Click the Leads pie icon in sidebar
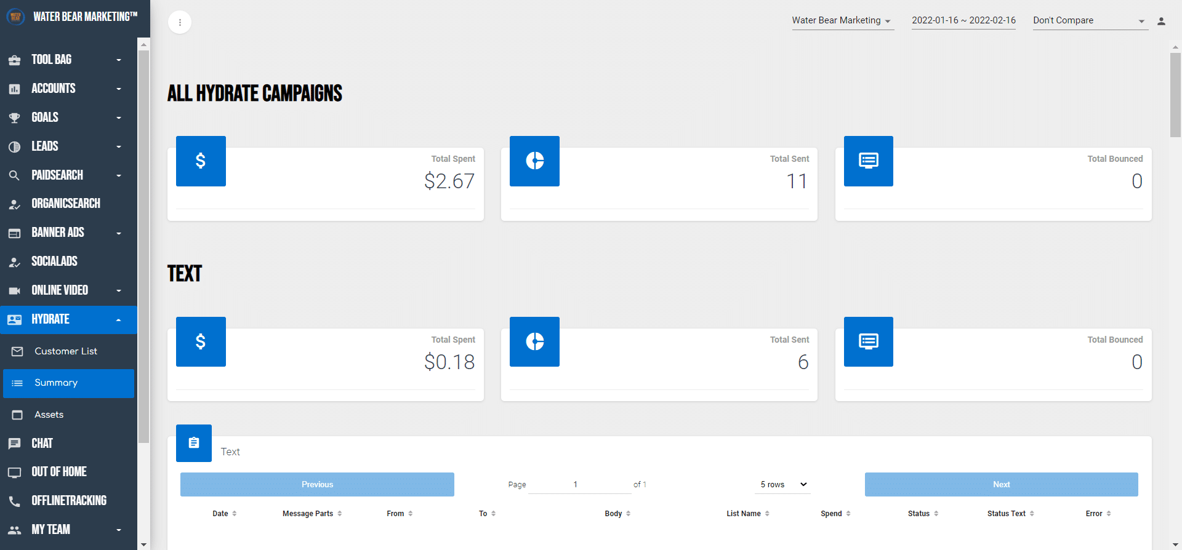The image size is (1182, 550). pos(15,147)
